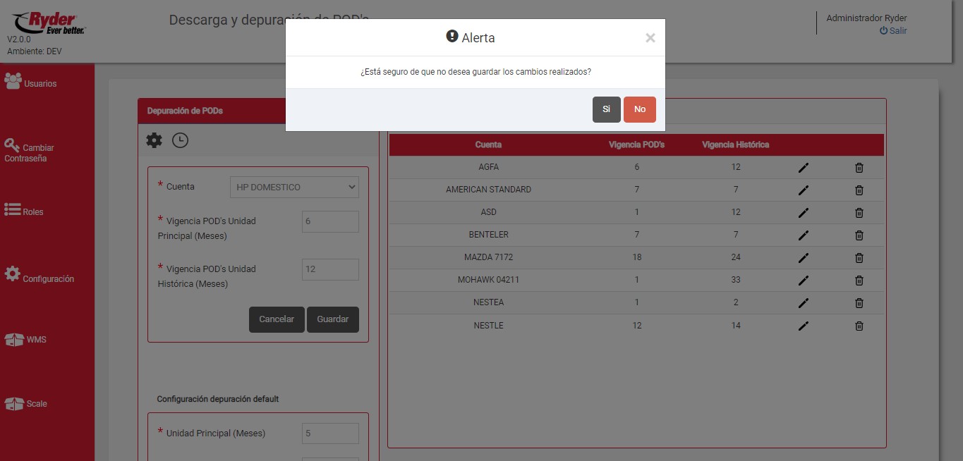Screen dimensions: 963x461
Task: Click the gear settings icon in Depuración panel
Action: (154, 140)
